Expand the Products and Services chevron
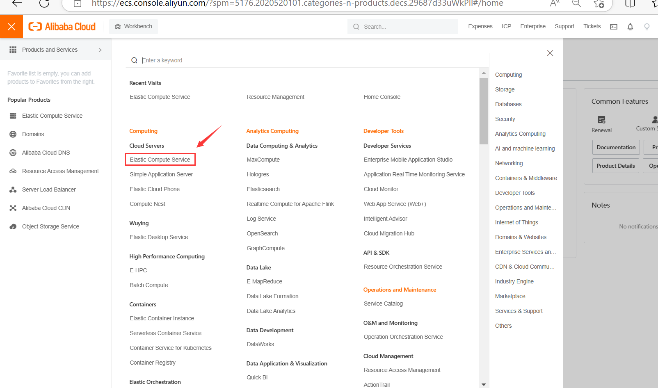The image size is (658, 388). 100,50
